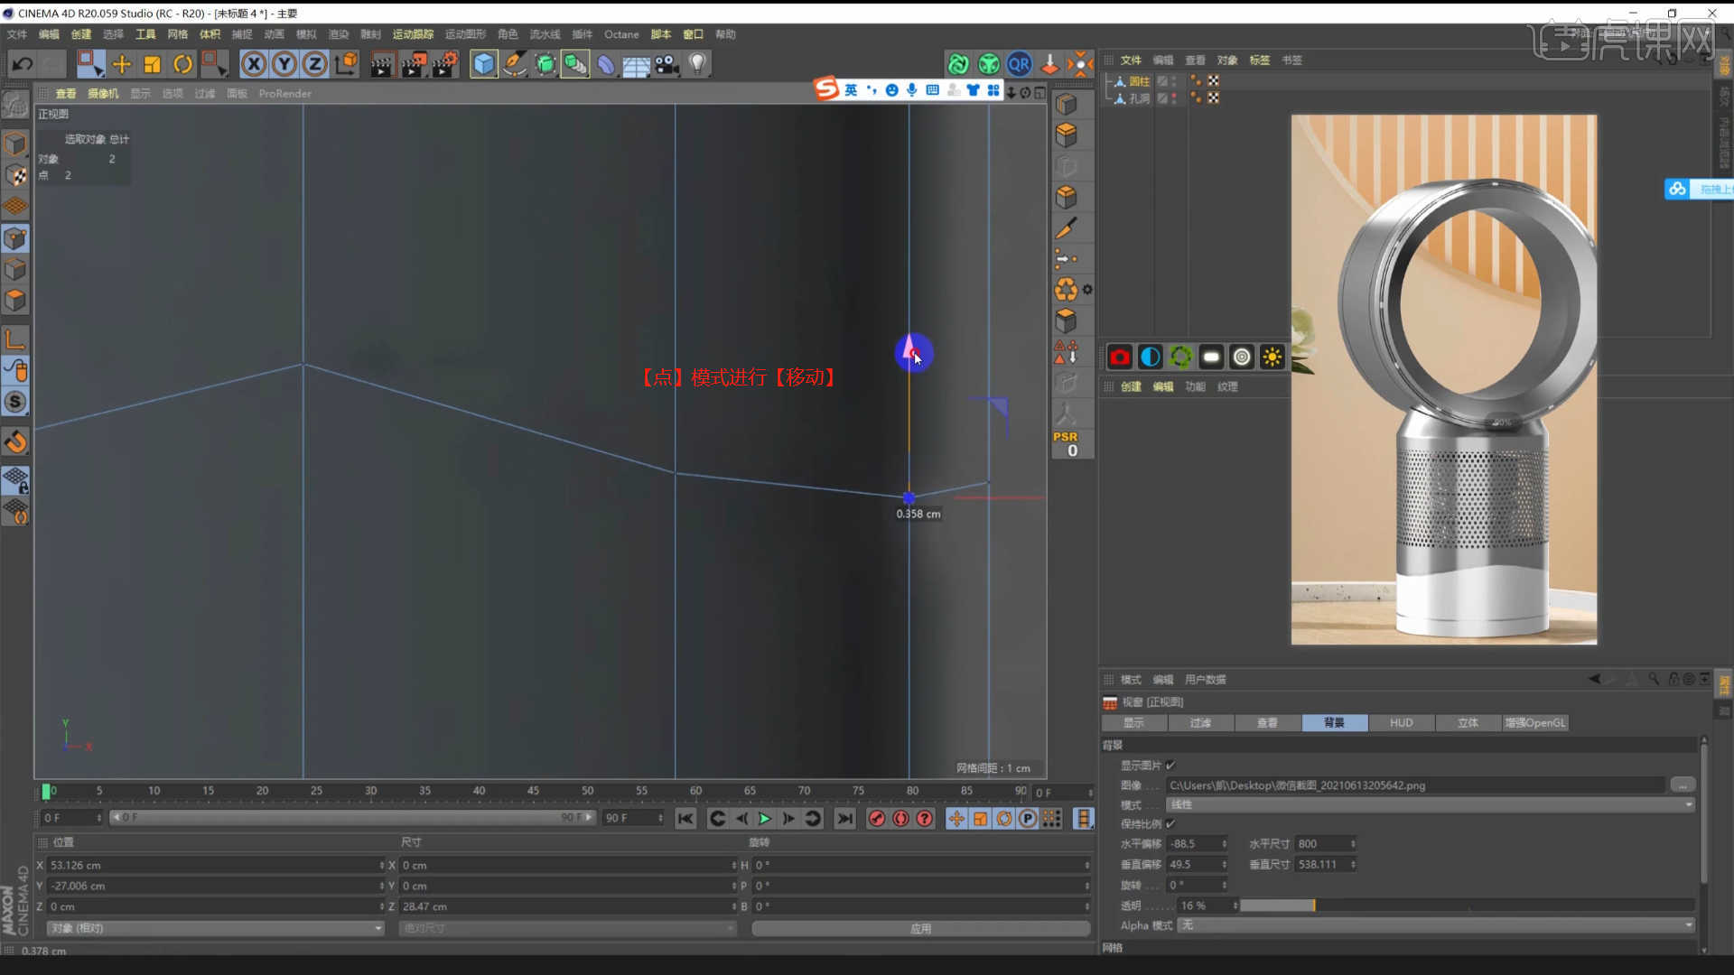Toggle parameter P keyframe recording button
This screenshot has height=975, width=1734.
[1028, 819]
